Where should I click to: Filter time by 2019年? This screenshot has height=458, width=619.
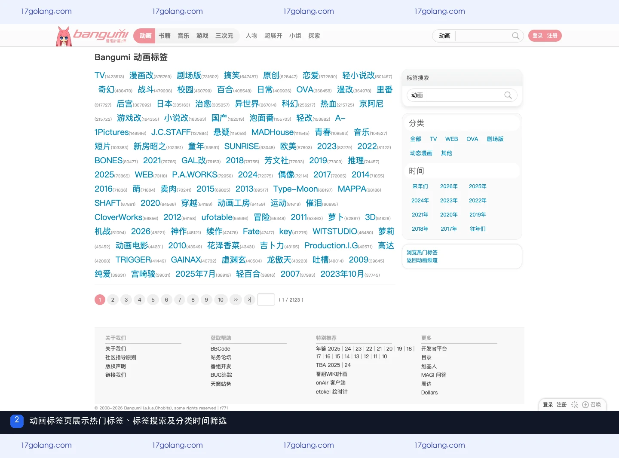click(478, 214)
